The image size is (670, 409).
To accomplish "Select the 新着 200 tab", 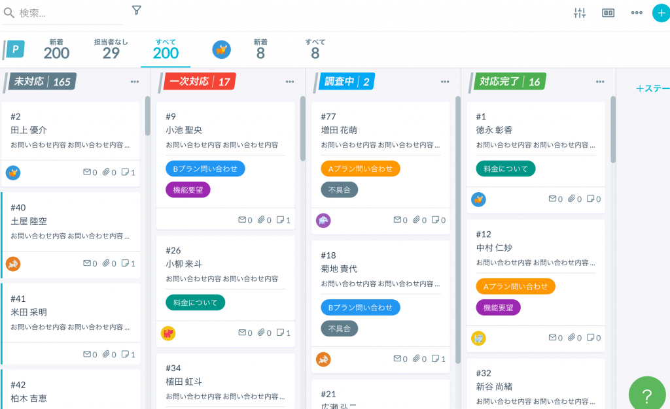I will [57, 49].
